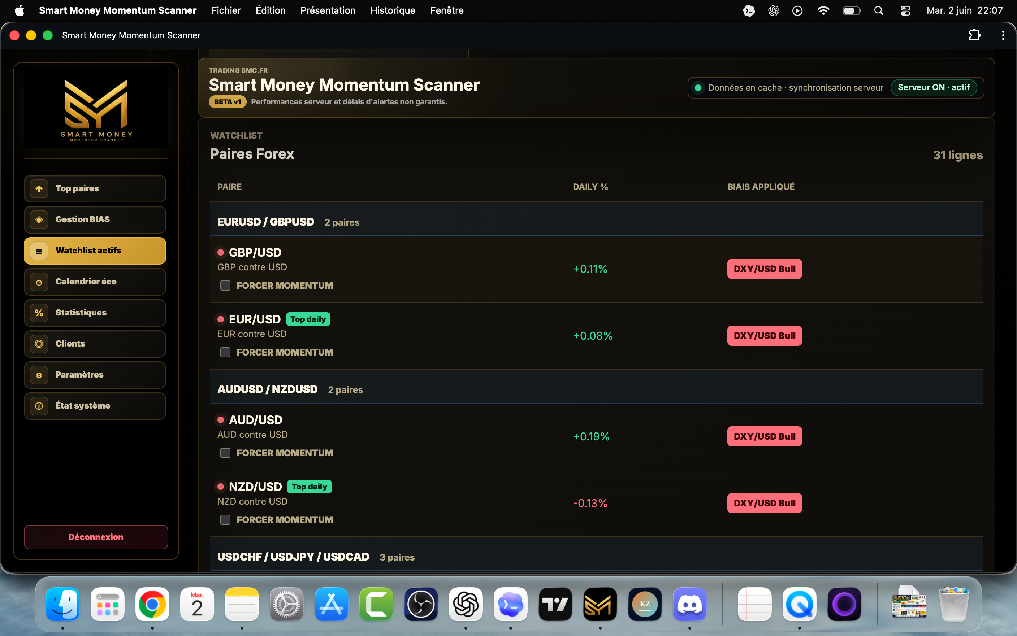Click the Top daily tag on EUR/USD
Screen dimensions: 1017x636
[x=308, y=319]
